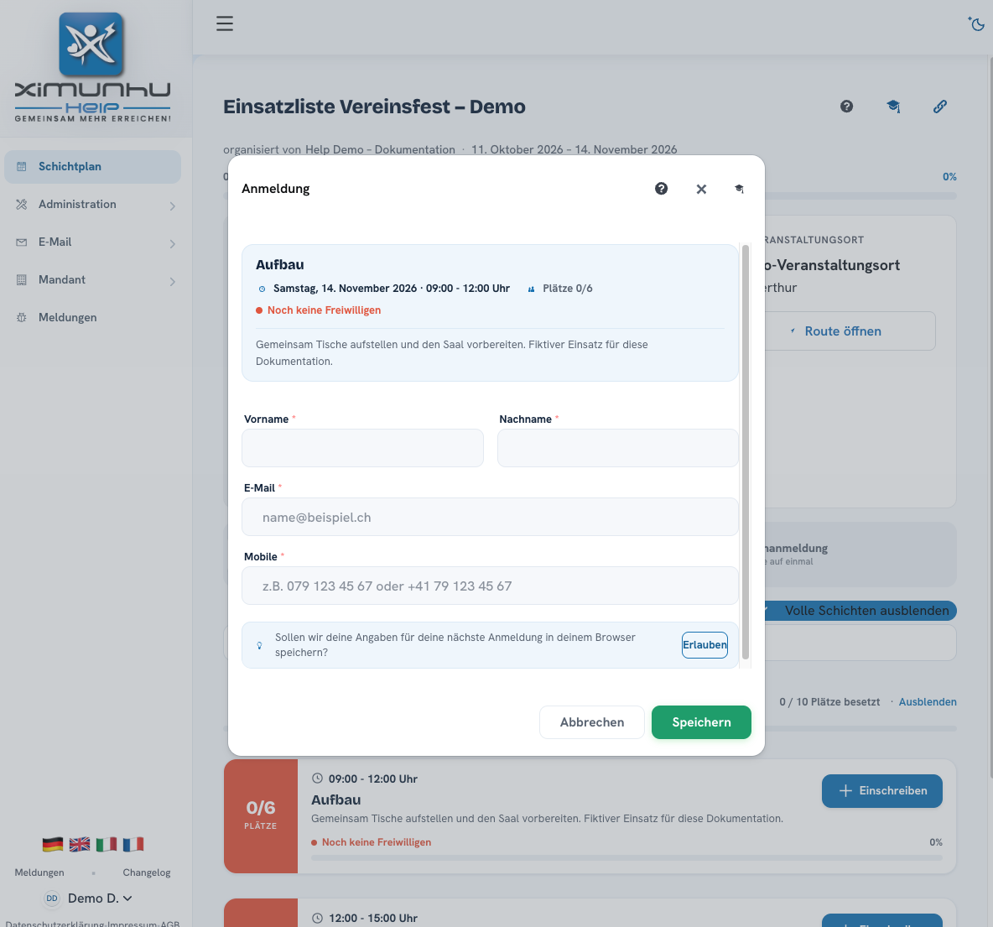Copy link using the chain icon
This screenshot has width=993, height=927.
click(x=940, y=107)
